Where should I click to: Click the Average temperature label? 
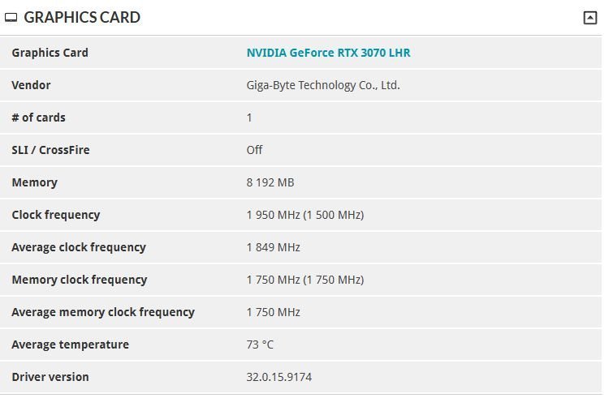[x=70, y=345]
